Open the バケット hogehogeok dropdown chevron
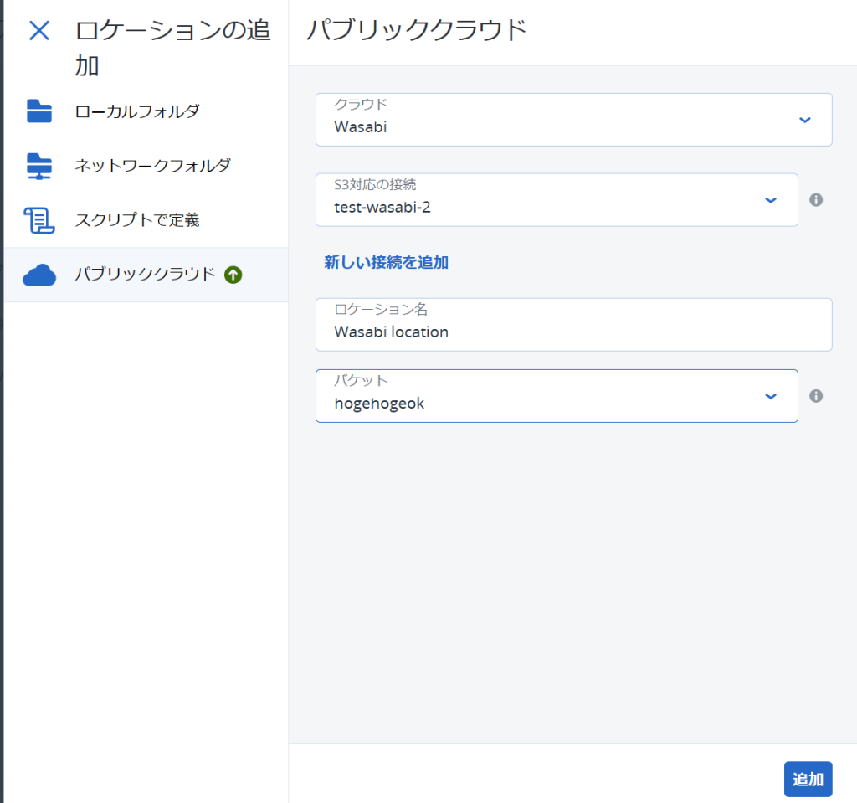The height and width of the screenshot is (803, 857). [771, 396]
